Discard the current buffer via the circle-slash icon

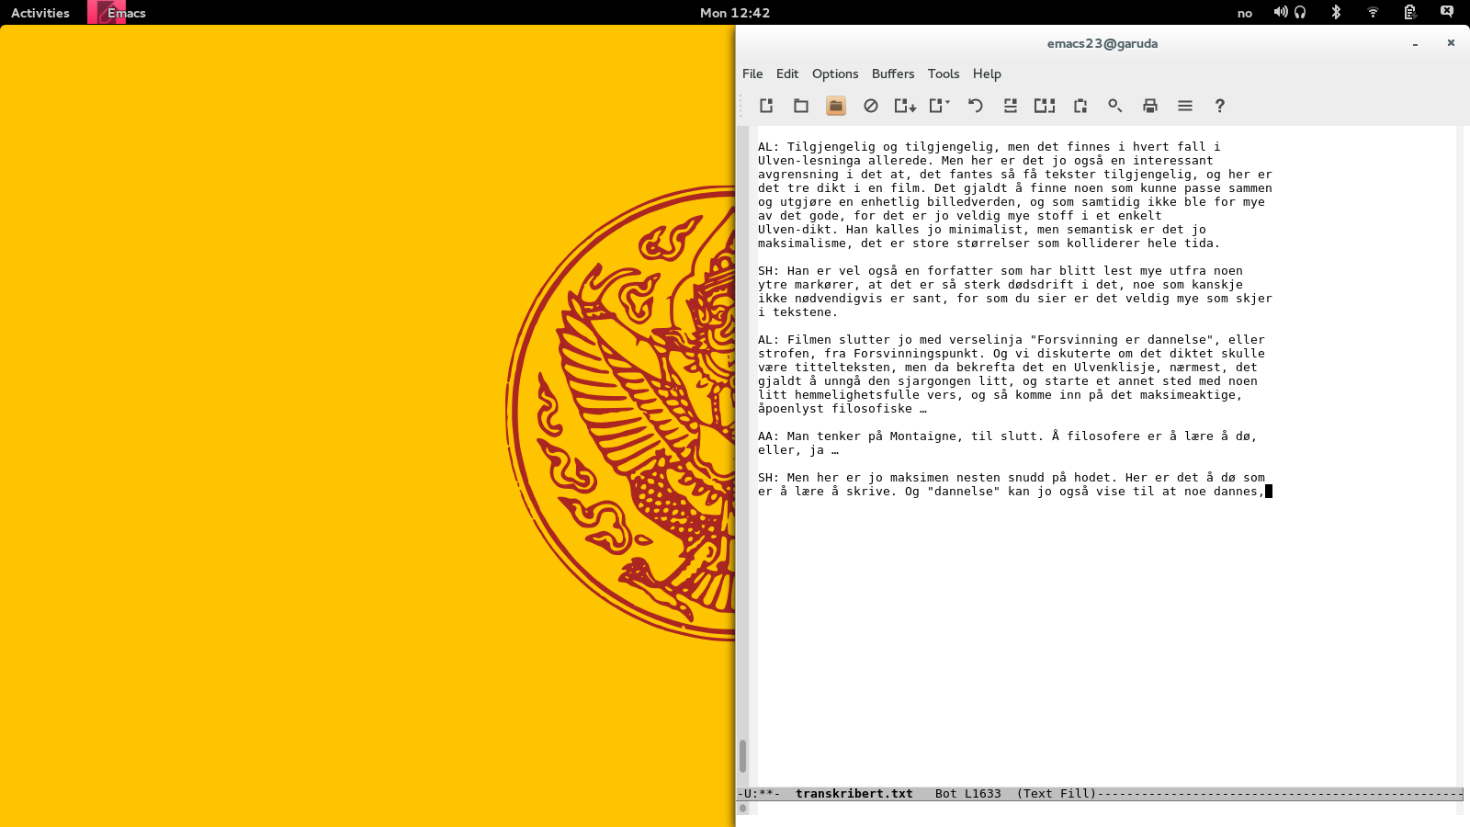coord(871,106)
